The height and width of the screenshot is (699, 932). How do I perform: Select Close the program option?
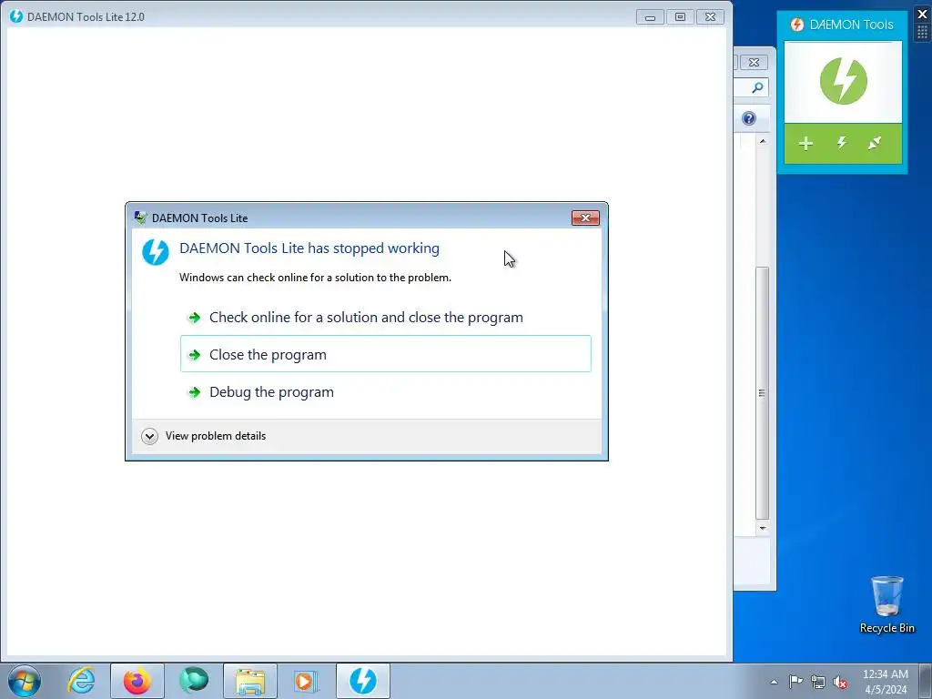click(385, 354)
